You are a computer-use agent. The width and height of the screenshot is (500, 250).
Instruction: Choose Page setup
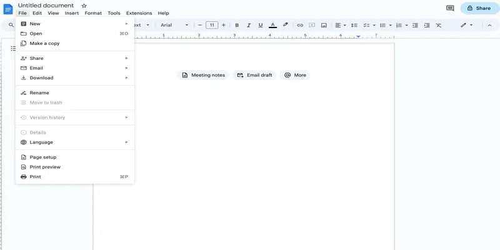[x=74, y=157]
